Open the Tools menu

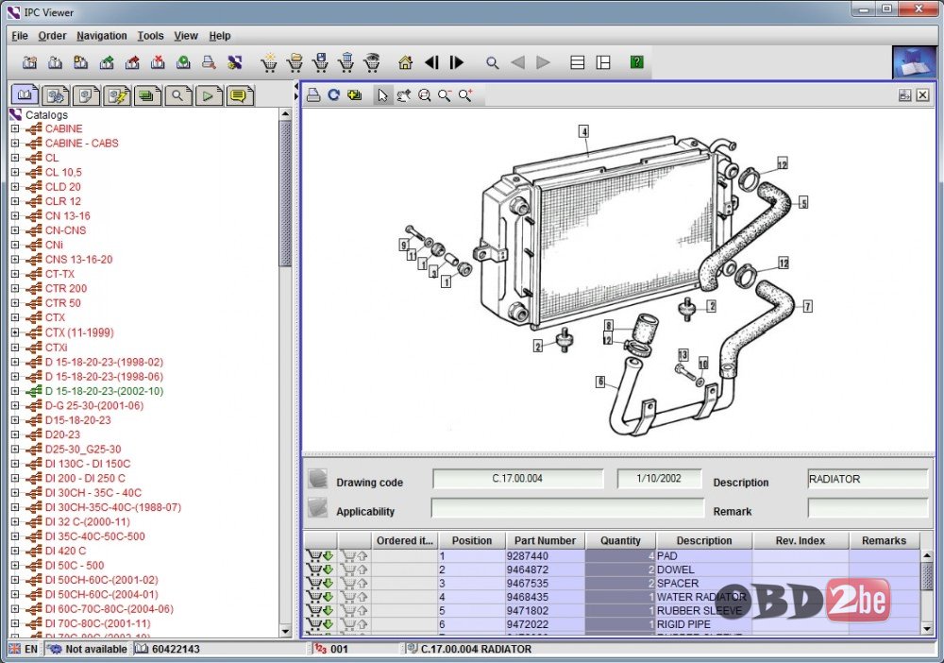[150, 36]
